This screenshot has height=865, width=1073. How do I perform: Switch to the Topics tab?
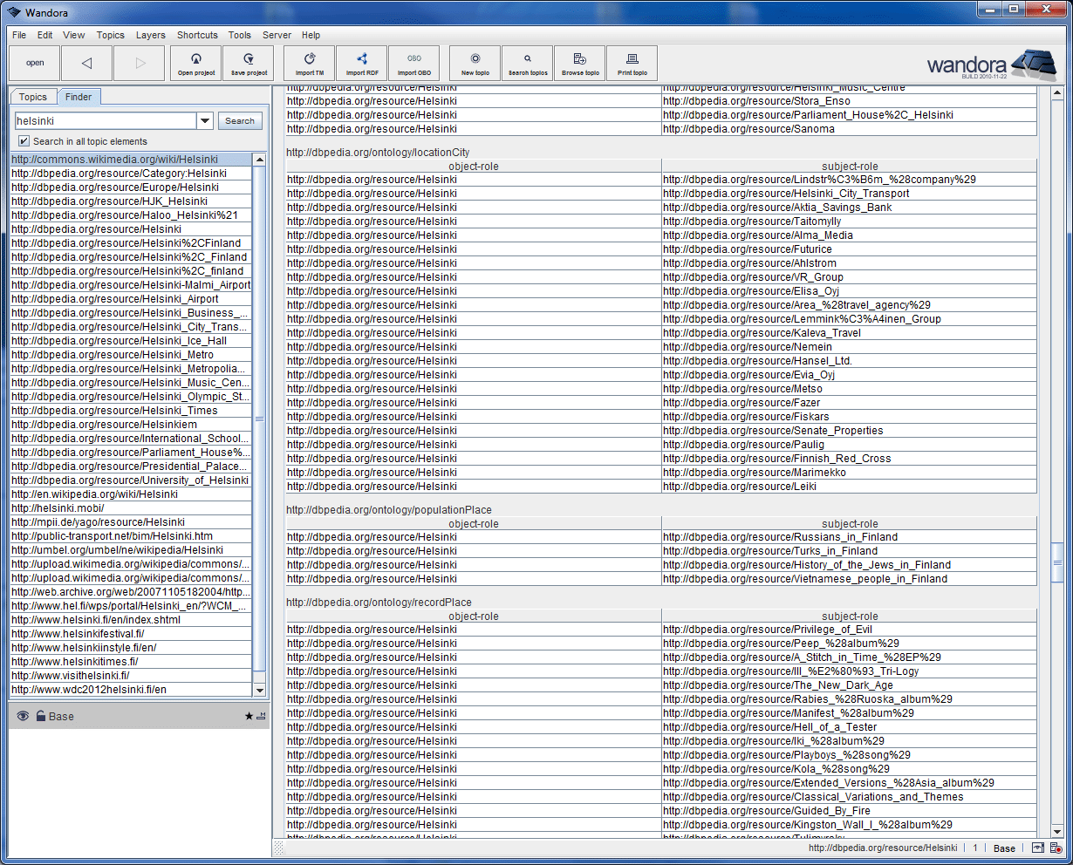pyautogui.click(x=32, y=97)
